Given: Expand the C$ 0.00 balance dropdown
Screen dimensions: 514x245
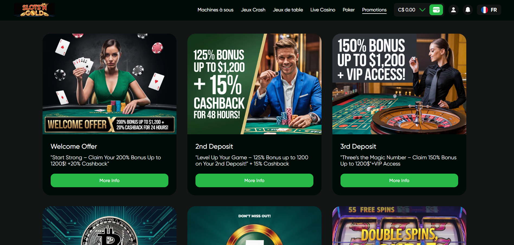Looking at the screenshot, I should click(411, 10).
